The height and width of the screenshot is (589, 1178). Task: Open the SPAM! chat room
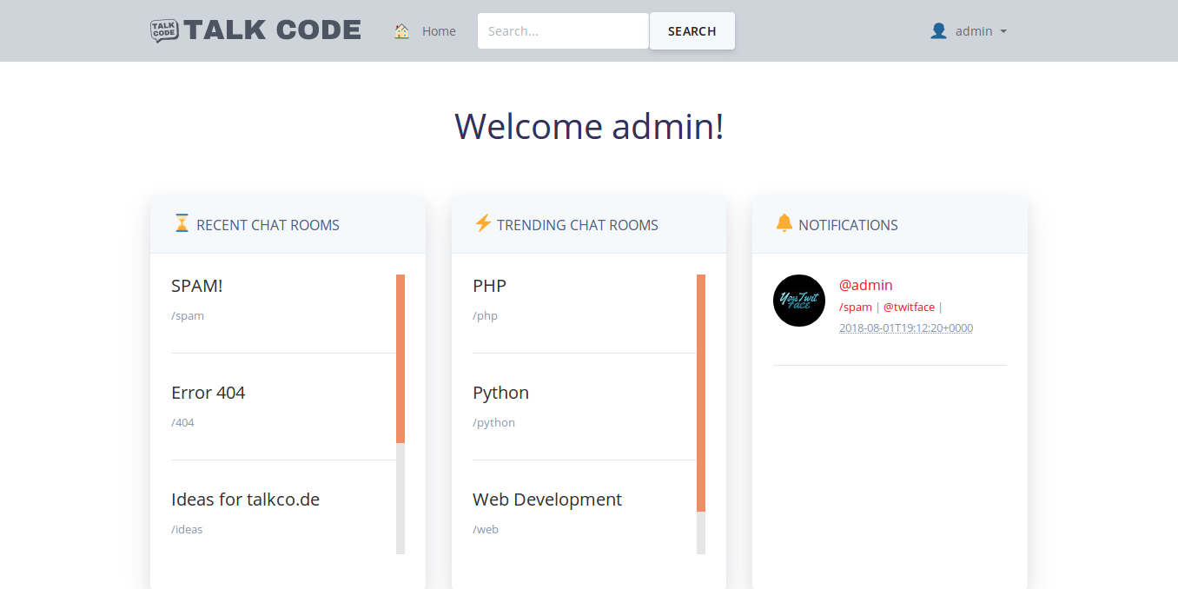[x=196, y=285]
